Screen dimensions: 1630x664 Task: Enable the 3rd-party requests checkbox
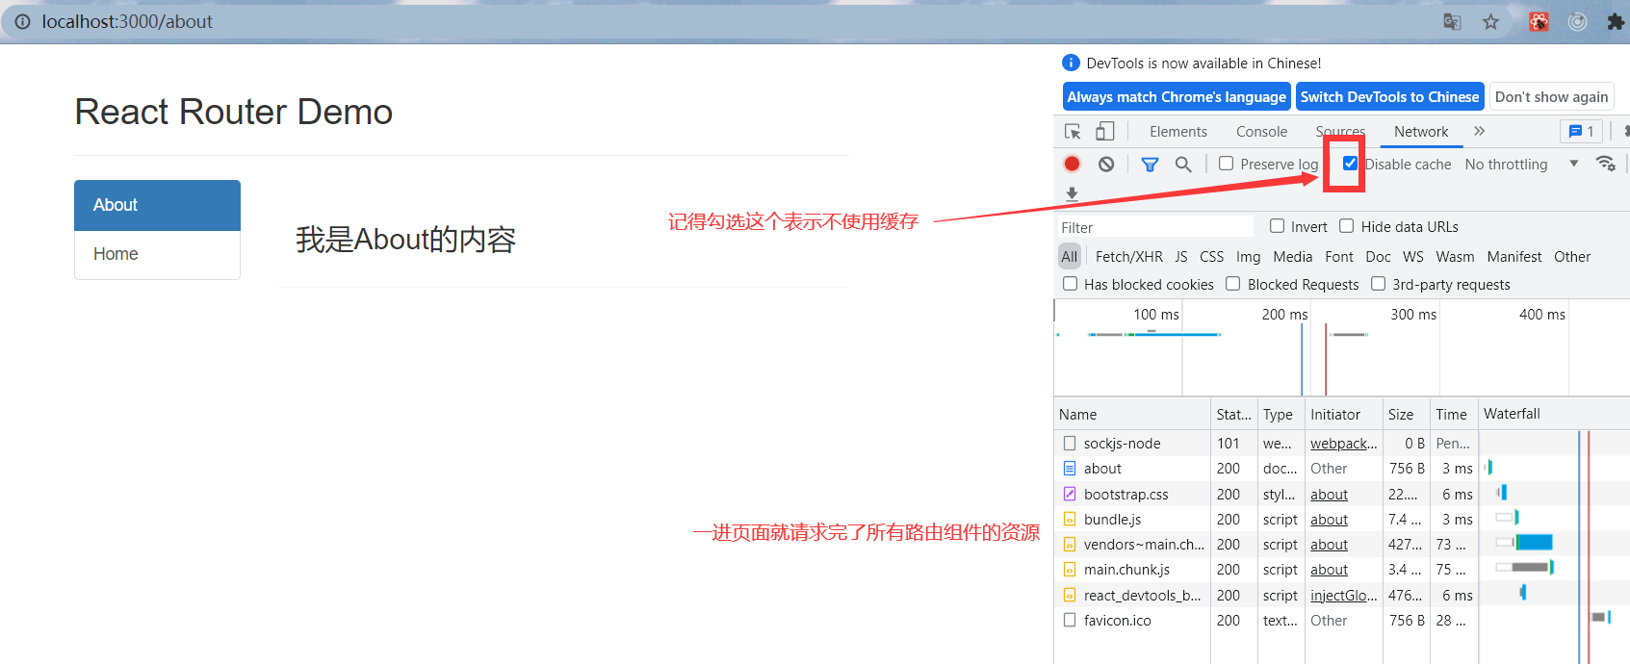[x=1378, y=284]
